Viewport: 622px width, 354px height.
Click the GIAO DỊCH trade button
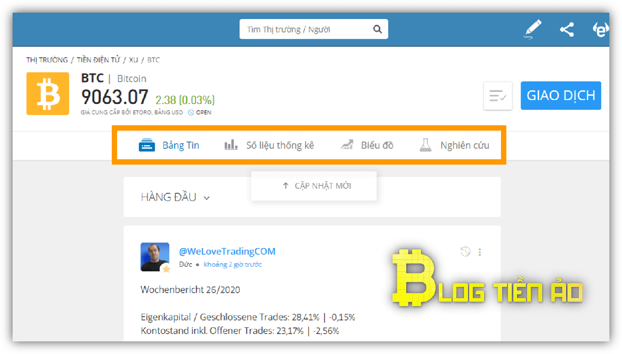561,96
